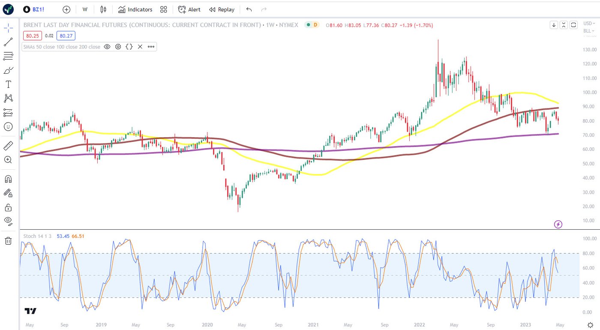Expand the USD currency dropdown

(588, 25)
